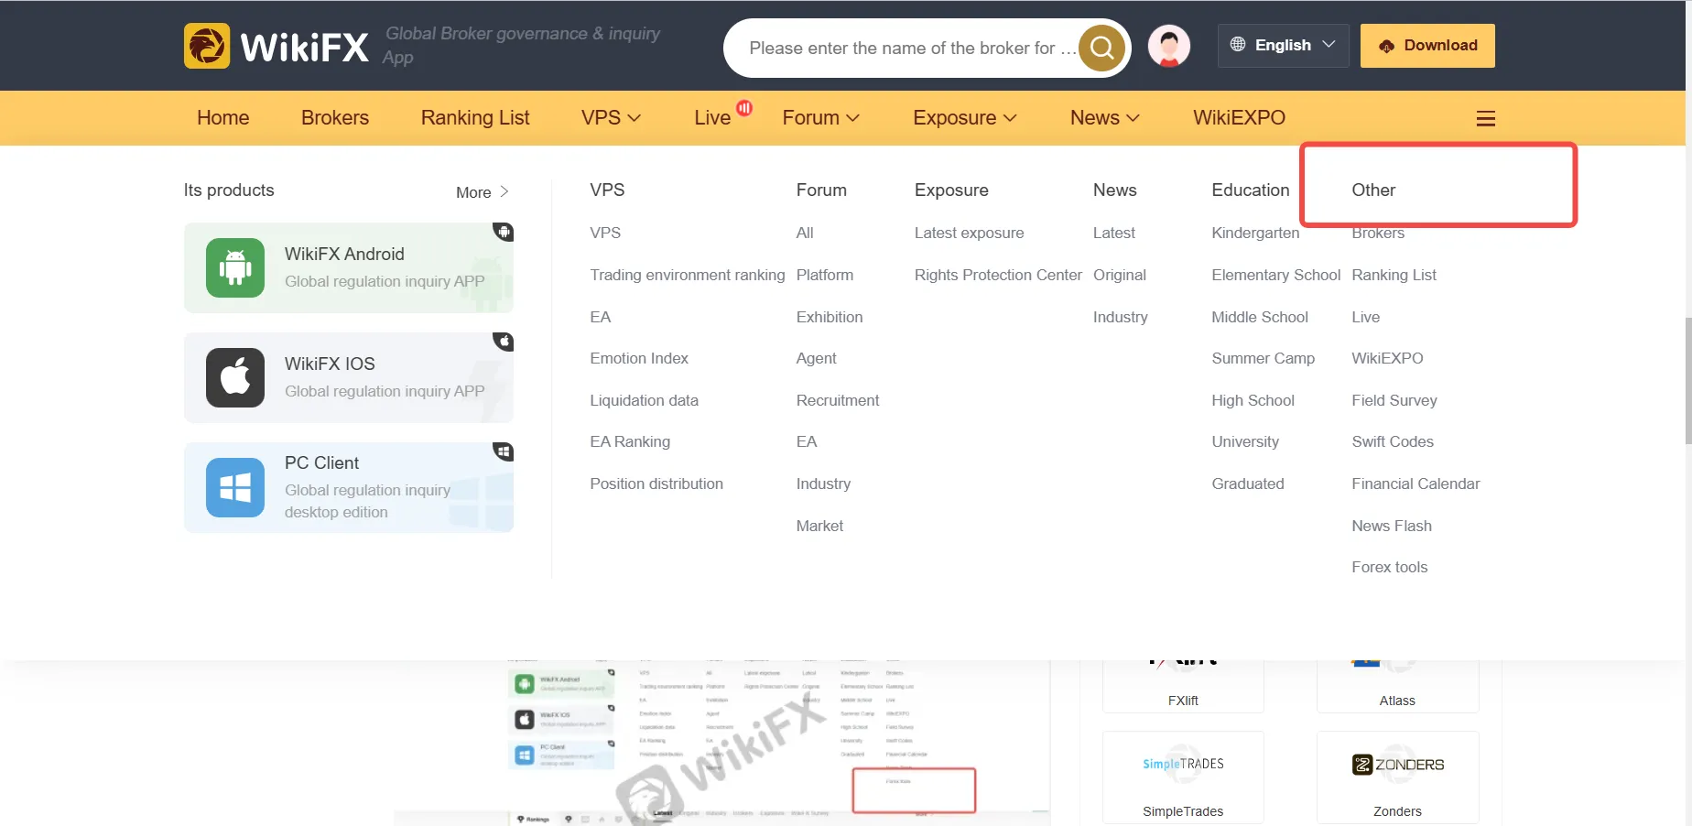Click the WikiFX logo icon
1692x826 pixels.
[x=207, y=46]
